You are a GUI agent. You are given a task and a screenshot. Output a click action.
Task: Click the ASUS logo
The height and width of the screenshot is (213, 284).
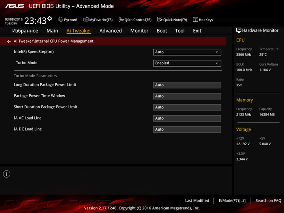[15, 6]
